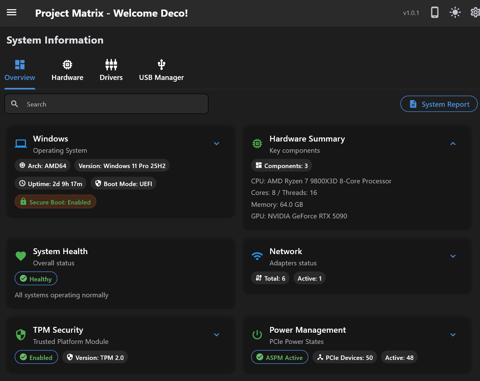The image size is (480, 381).
Task: Toggle light theme with sun icon
Action: (x=455, y=13)
